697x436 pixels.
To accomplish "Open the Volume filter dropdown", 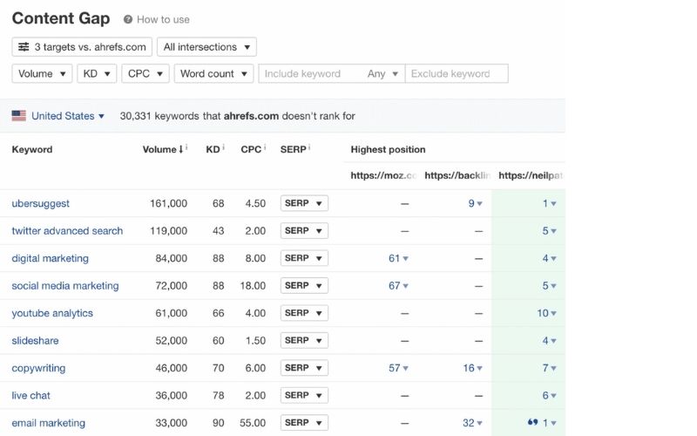I will (x=42, y=73).
